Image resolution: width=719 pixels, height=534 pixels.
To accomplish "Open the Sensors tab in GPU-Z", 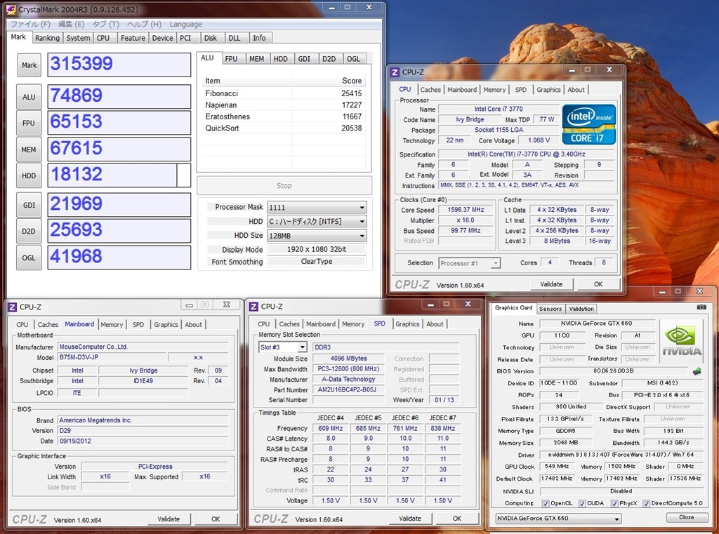I will [x=550, y=309].
